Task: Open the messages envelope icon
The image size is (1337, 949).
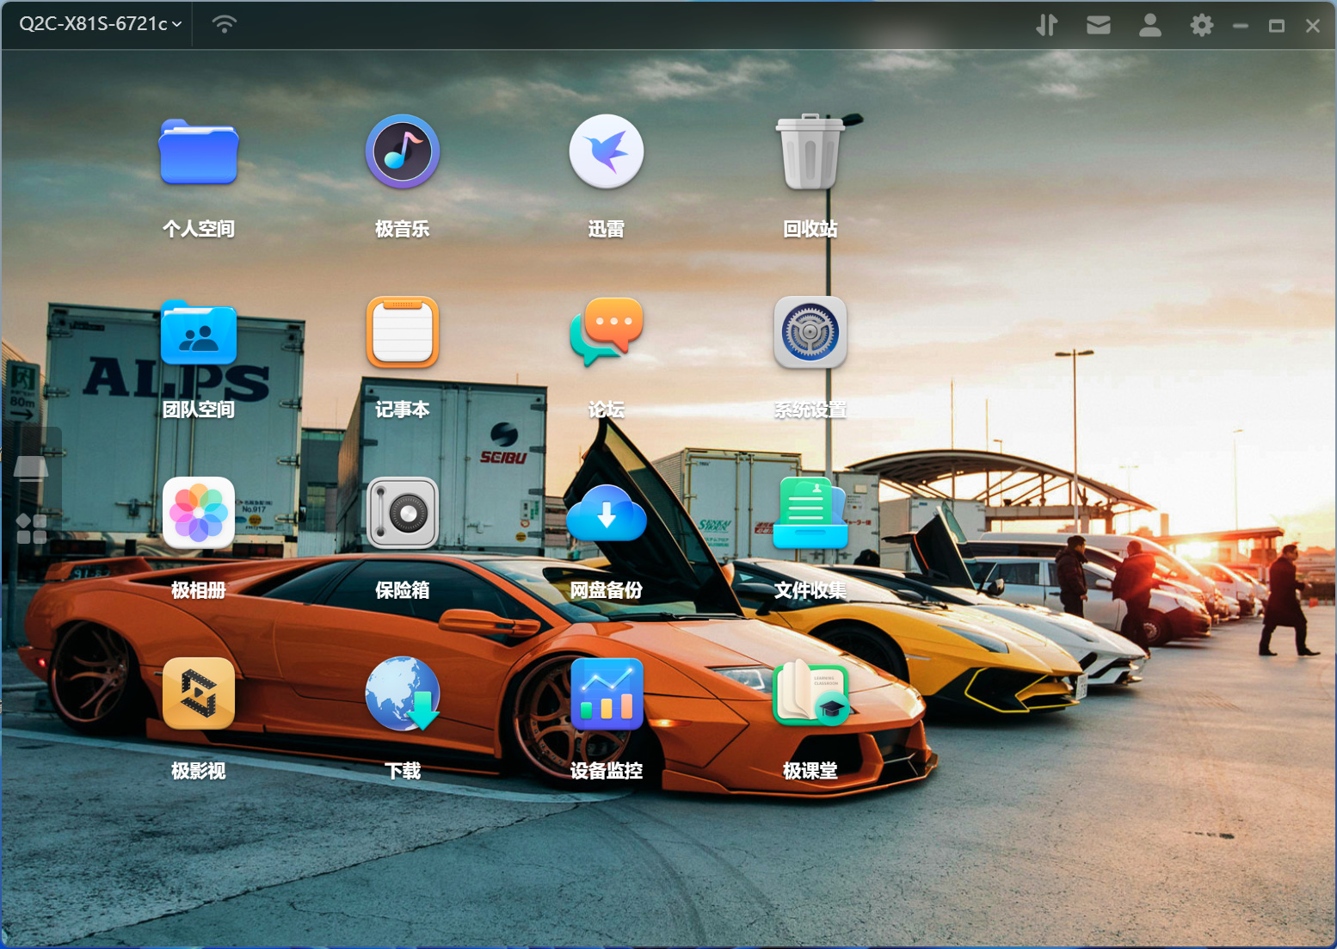Action: (x=1098, y=25)
